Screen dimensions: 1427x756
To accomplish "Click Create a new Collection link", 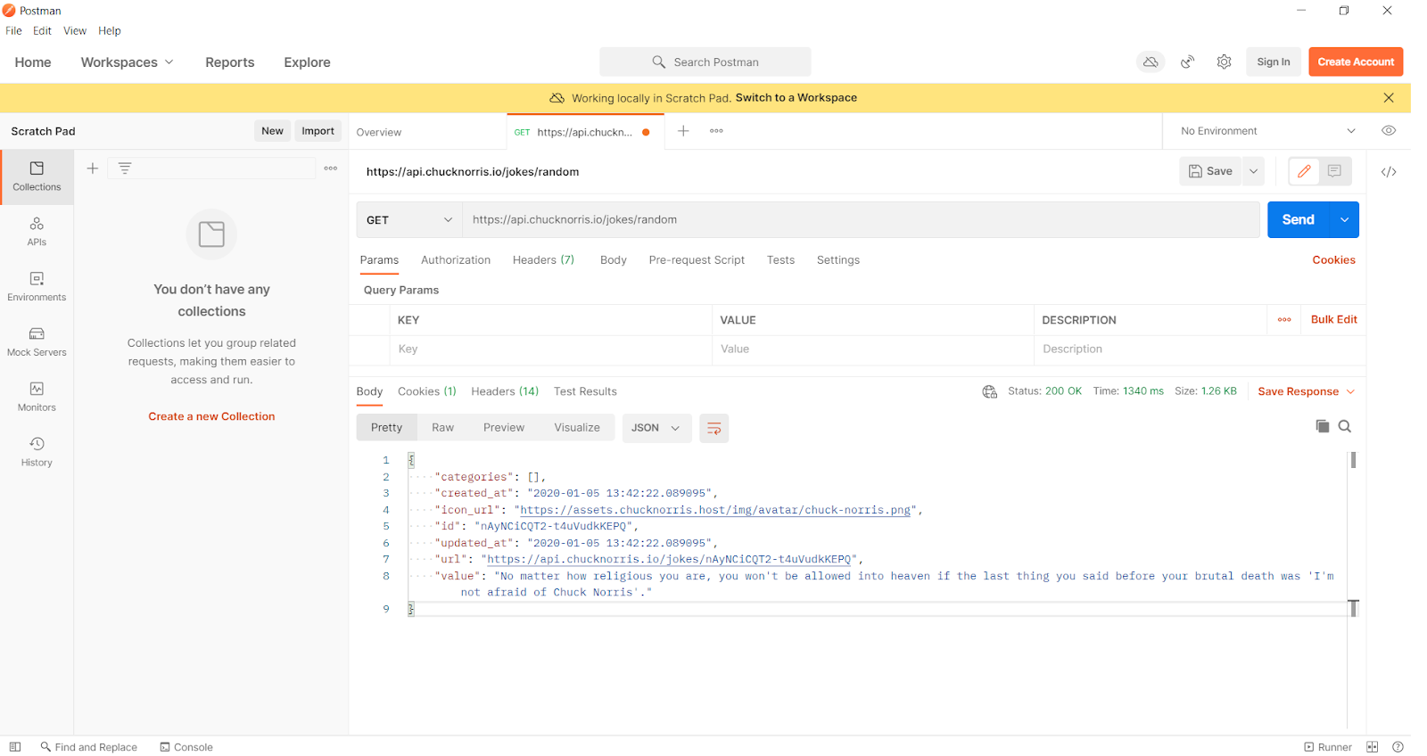I will [211, 416].
